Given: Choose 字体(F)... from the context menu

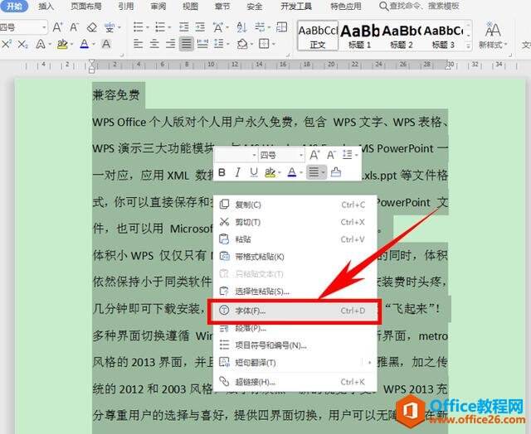Looking at the screenshot, I should (294, 311).
